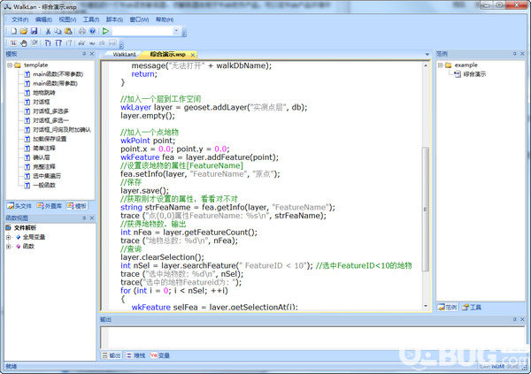This screenshot has width=531, height=374.
Task: Expand the 函数 node in function view
Action: (9, 247)
